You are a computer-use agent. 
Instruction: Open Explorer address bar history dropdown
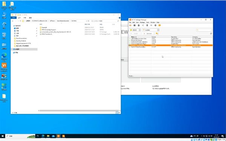(x=87, y=21)
